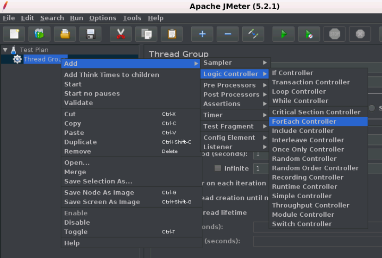382x258 pixels.
Task: Select Recording Controller
Action: [318, 177]
